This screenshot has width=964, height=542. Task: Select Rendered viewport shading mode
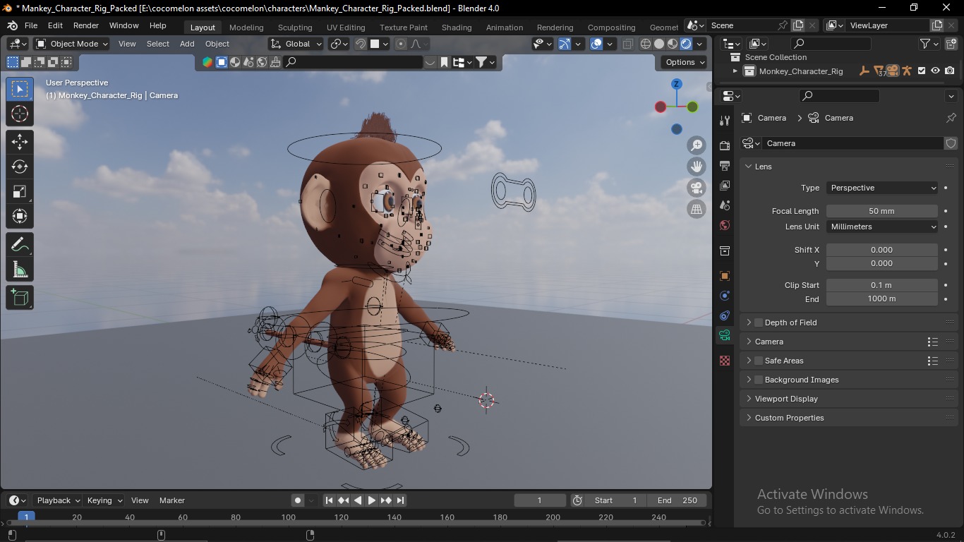(686, 44)
